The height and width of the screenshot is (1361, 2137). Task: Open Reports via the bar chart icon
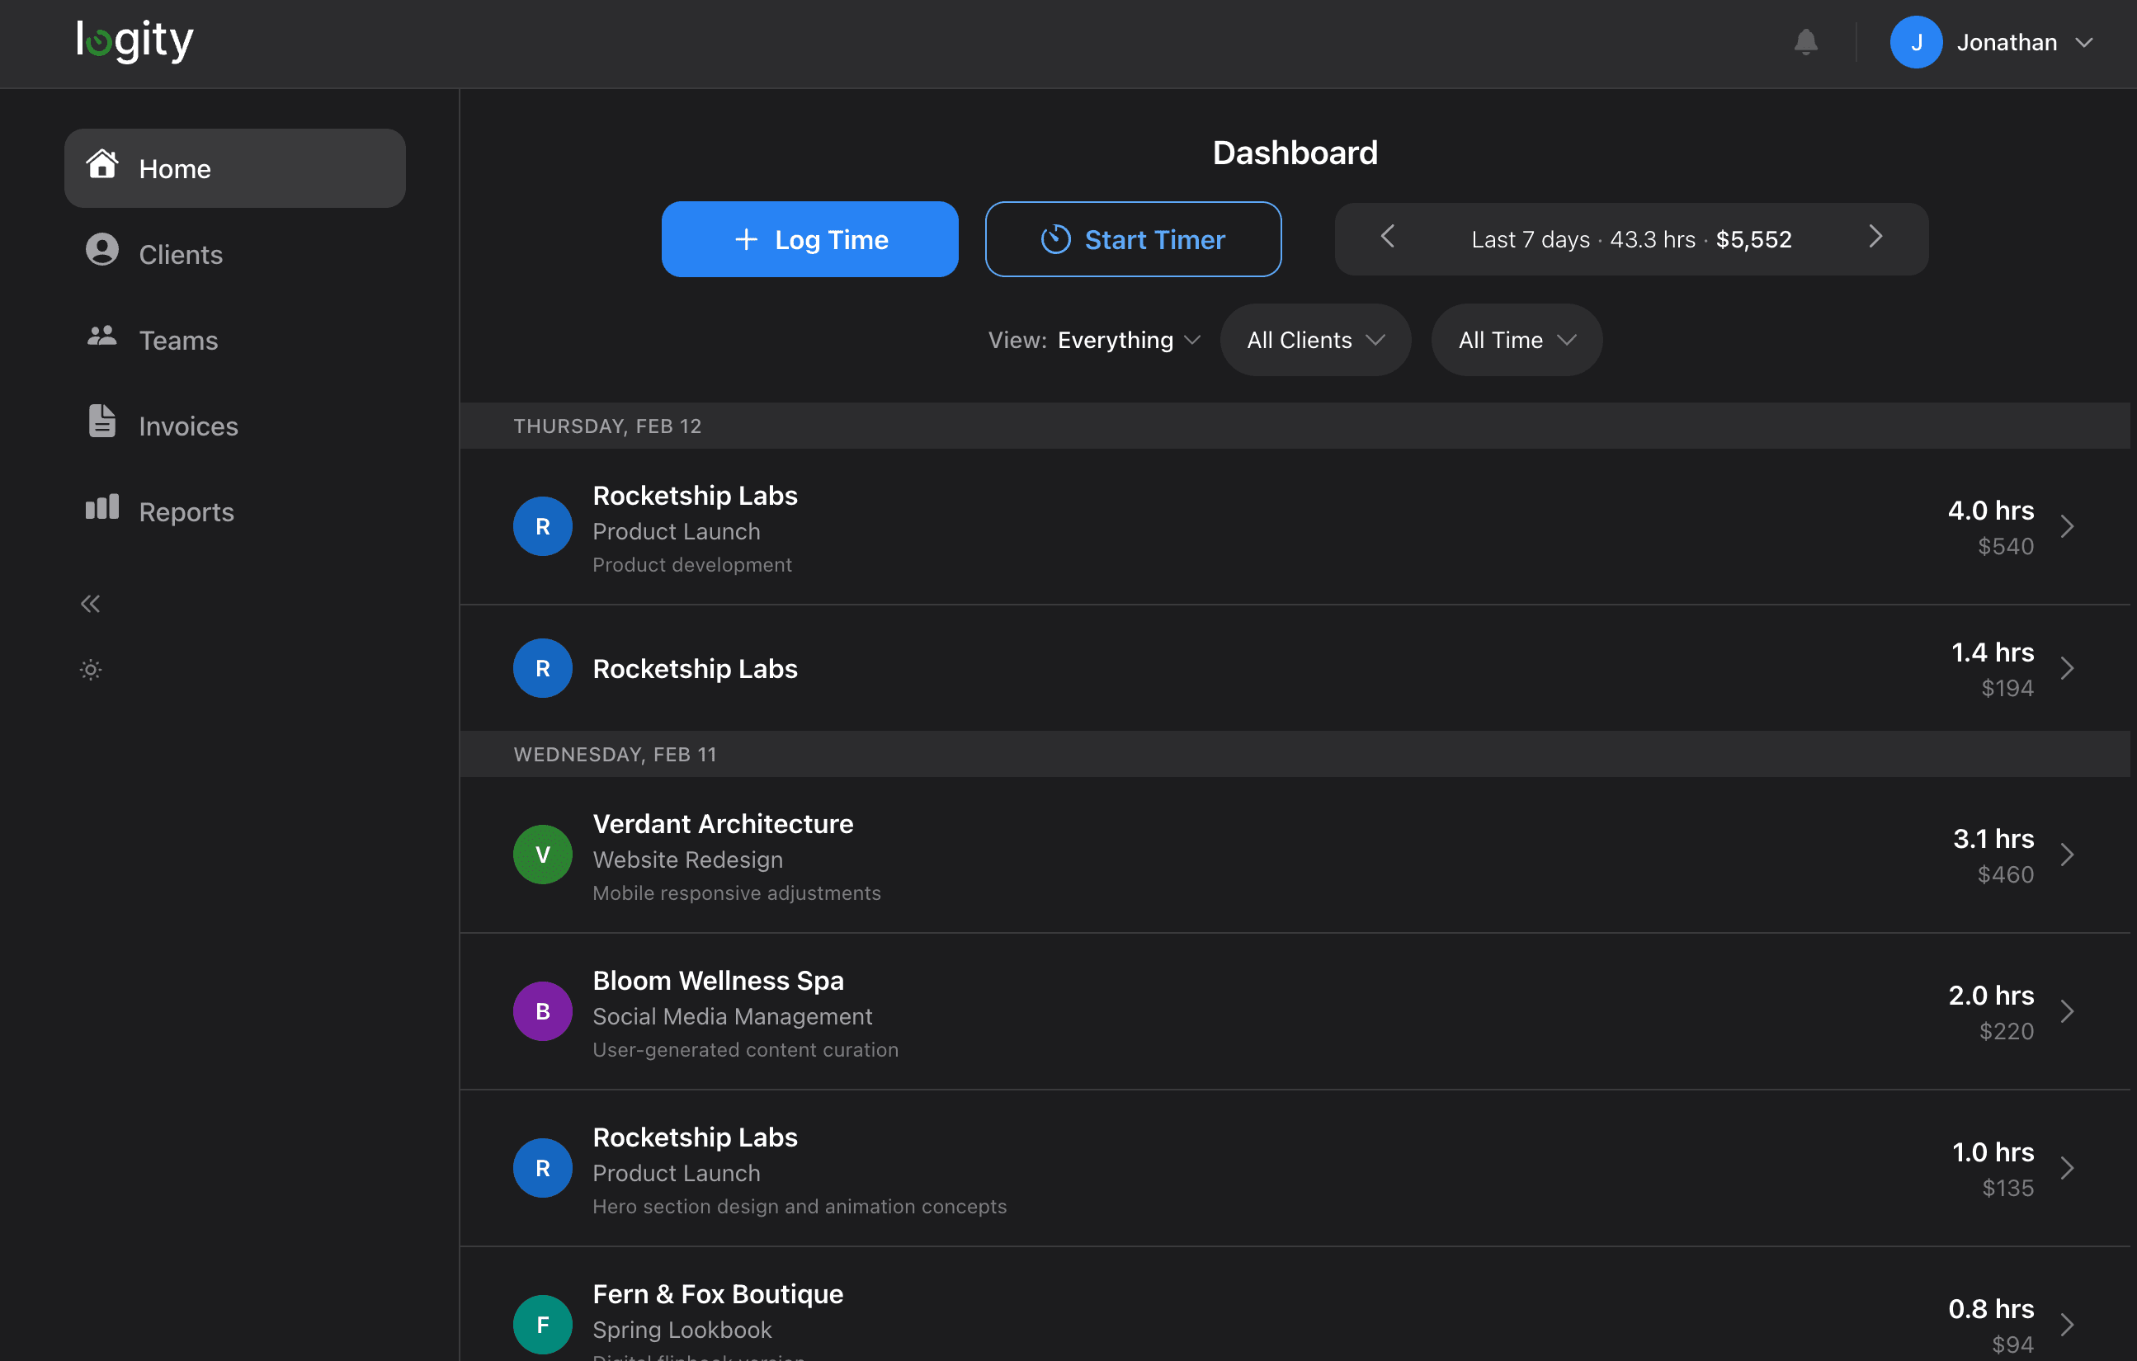click(102, 508)
